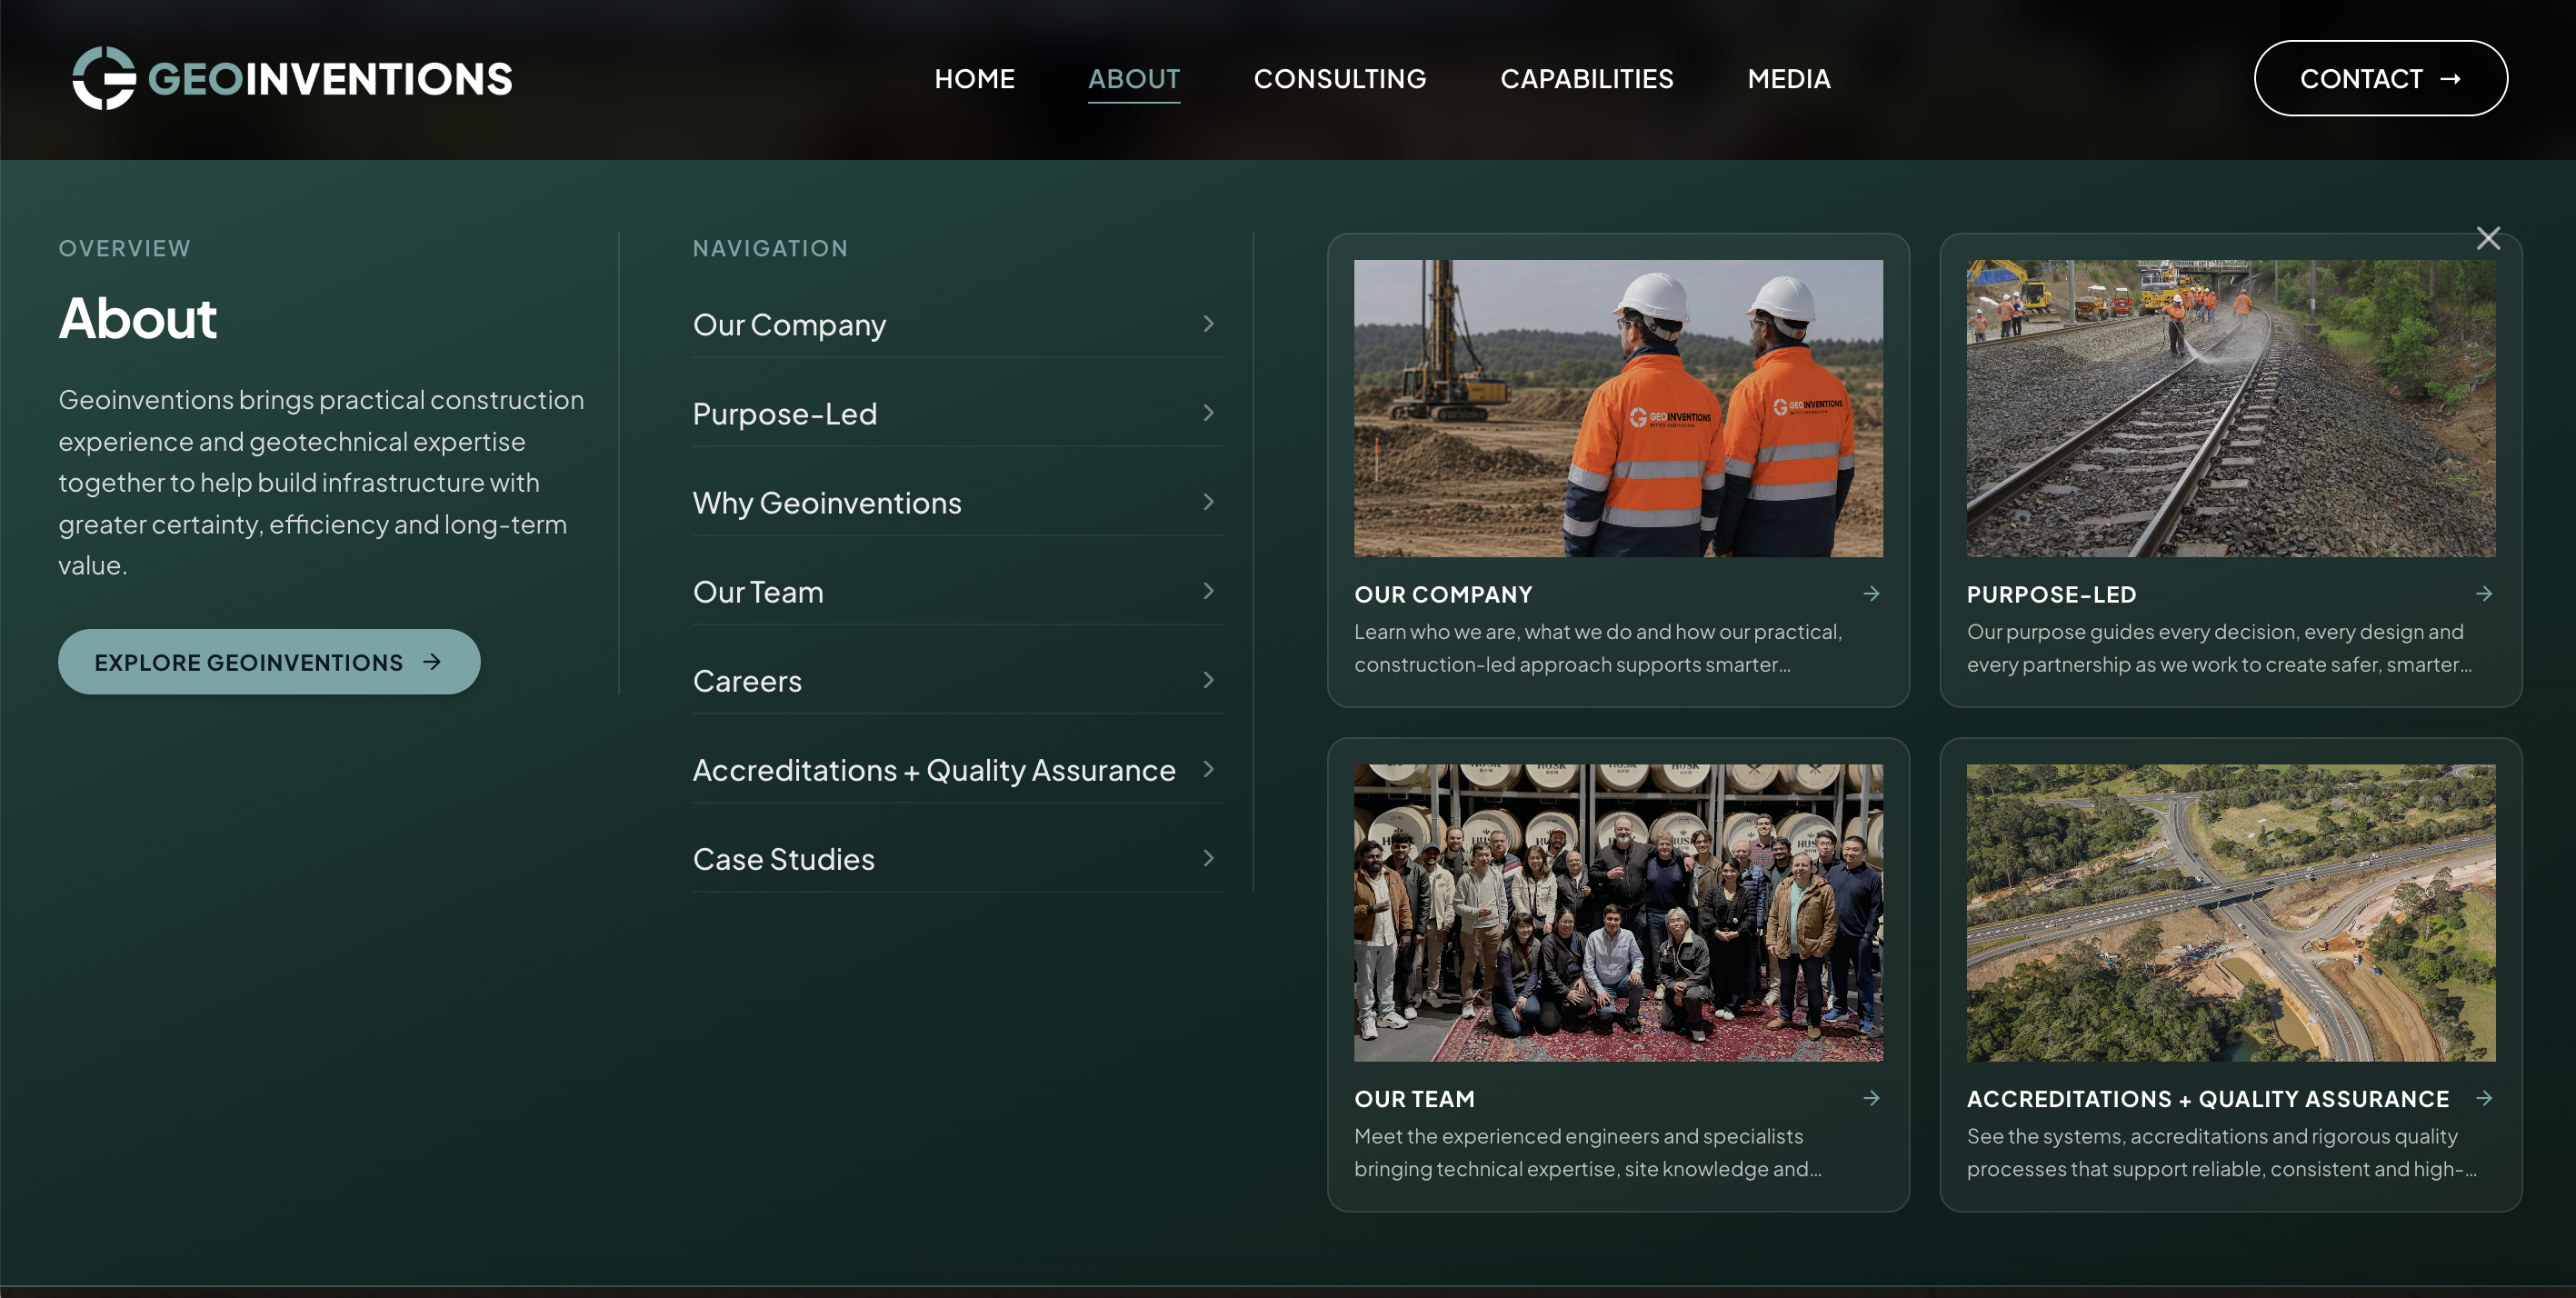Click the arrow beside Accreditations + Quality Assurance card title

(2484, 1098)
